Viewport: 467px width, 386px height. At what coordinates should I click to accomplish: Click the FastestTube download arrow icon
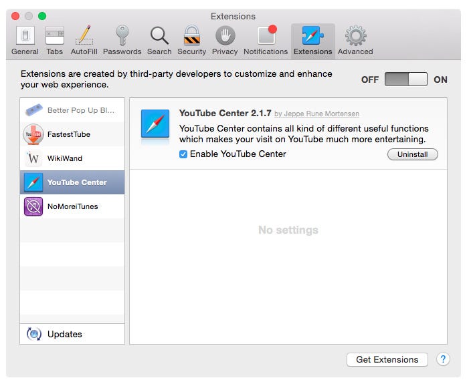33,134
